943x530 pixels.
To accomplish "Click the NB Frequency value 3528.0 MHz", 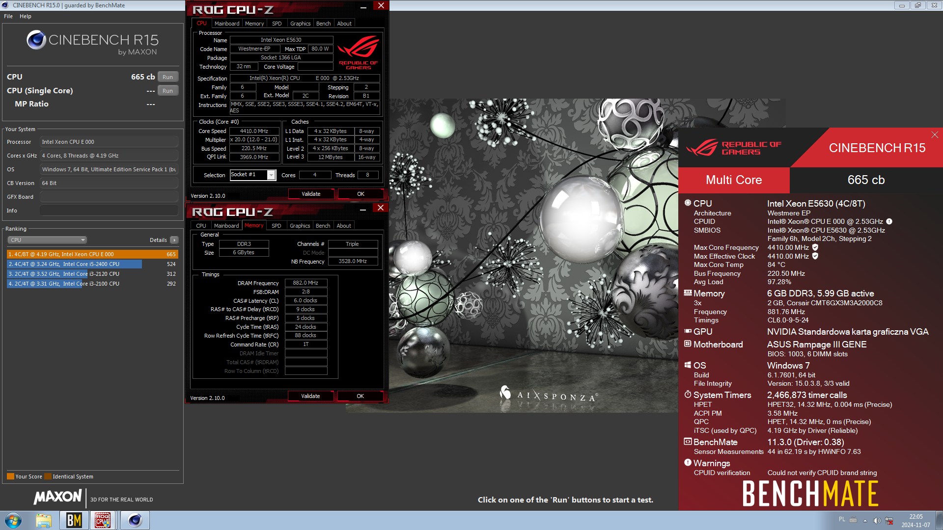I will (x=353, y=261).
